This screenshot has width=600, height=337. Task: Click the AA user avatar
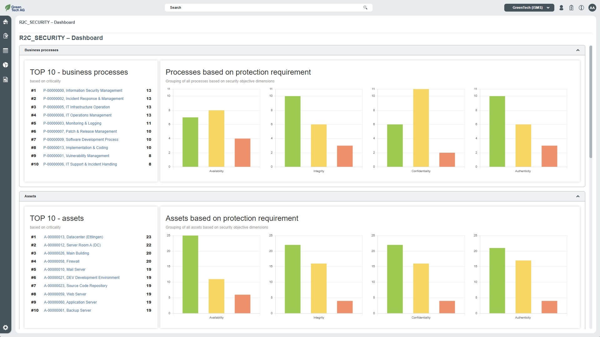tap(592, 8)
